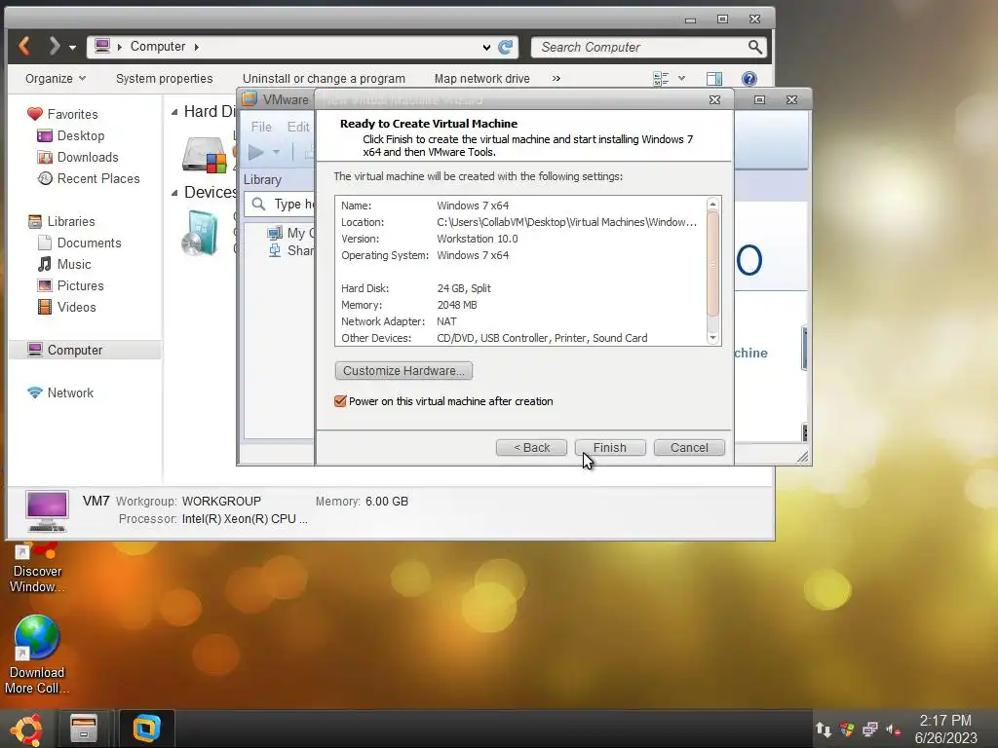Refresh the Computer folder view
Viewport: 998px width, 748px height.
pos(506,47)
